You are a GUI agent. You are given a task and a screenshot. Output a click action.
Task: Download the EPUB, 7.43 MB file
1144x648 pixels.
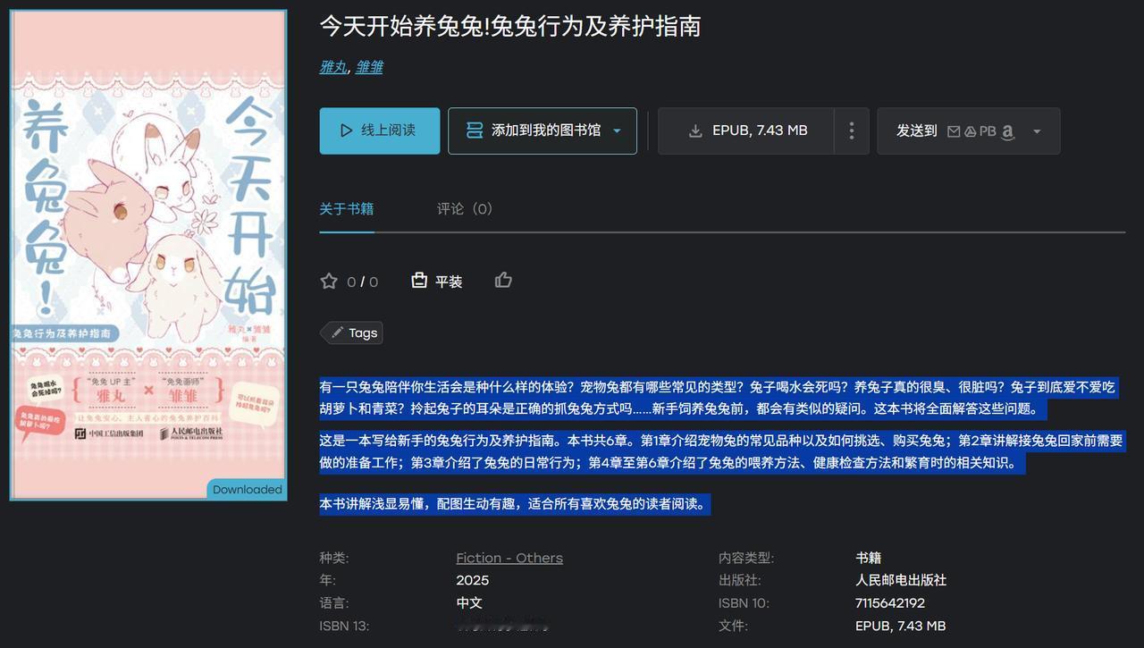tap(746, 130)
